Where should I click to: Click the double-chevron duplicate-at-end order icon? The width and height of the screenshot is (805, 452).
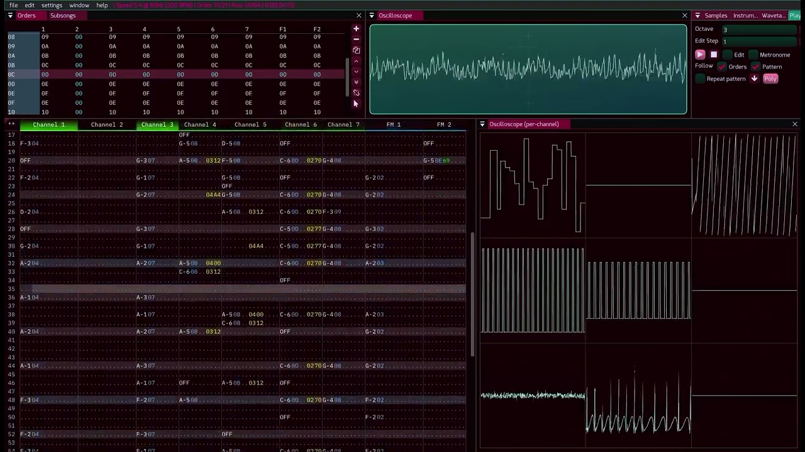pos(356,82)
